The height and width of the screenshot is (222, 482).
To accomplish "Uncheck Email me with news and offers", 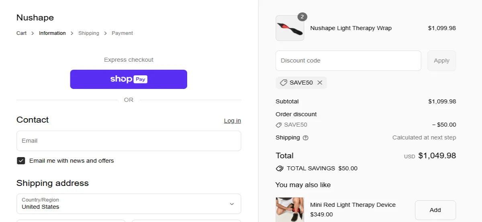I will pos(21,161).
